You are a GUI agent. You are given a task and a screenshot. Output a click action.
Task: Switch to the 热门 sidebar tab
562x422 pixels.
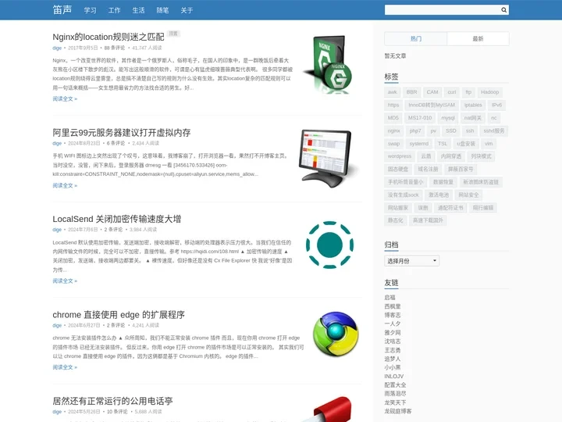point(416,38)
